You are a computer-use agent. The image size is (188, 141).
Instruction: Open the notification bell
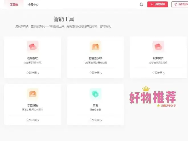(141, 5)
